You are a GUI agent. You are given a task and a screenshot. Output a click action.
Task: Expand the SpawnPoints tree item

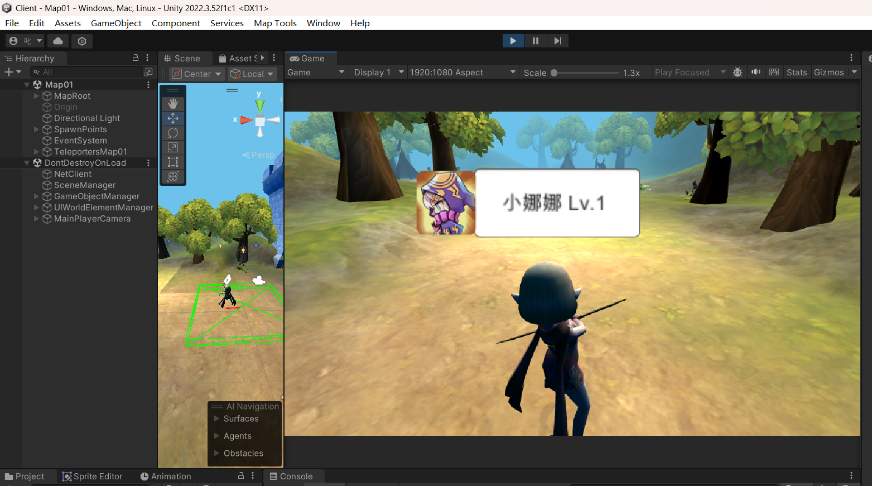coord(37,129)
